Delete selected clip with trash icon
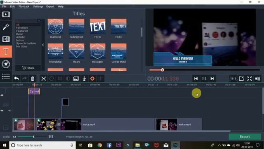The image size is (264, 149). (33, 79)
